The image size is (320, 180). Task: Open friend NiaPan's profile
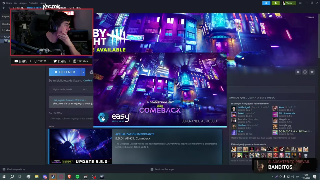coord(241,125)
